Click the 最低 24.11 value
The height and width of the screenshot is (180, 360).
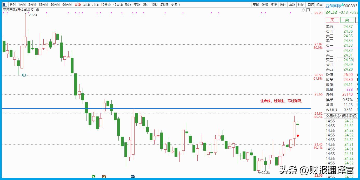point(348,85)
